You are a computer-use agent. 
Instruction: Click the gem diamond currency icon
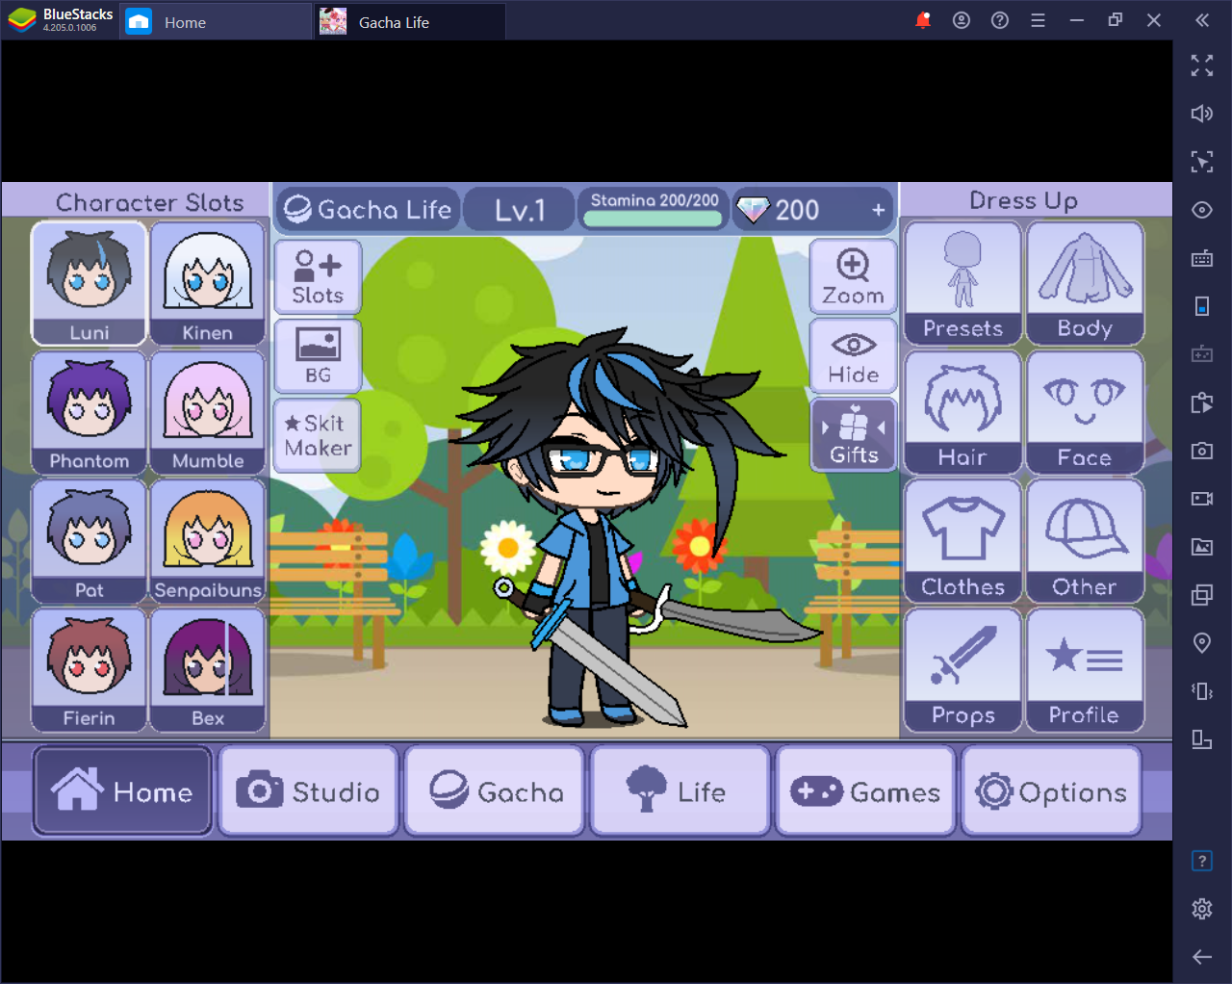753,210
